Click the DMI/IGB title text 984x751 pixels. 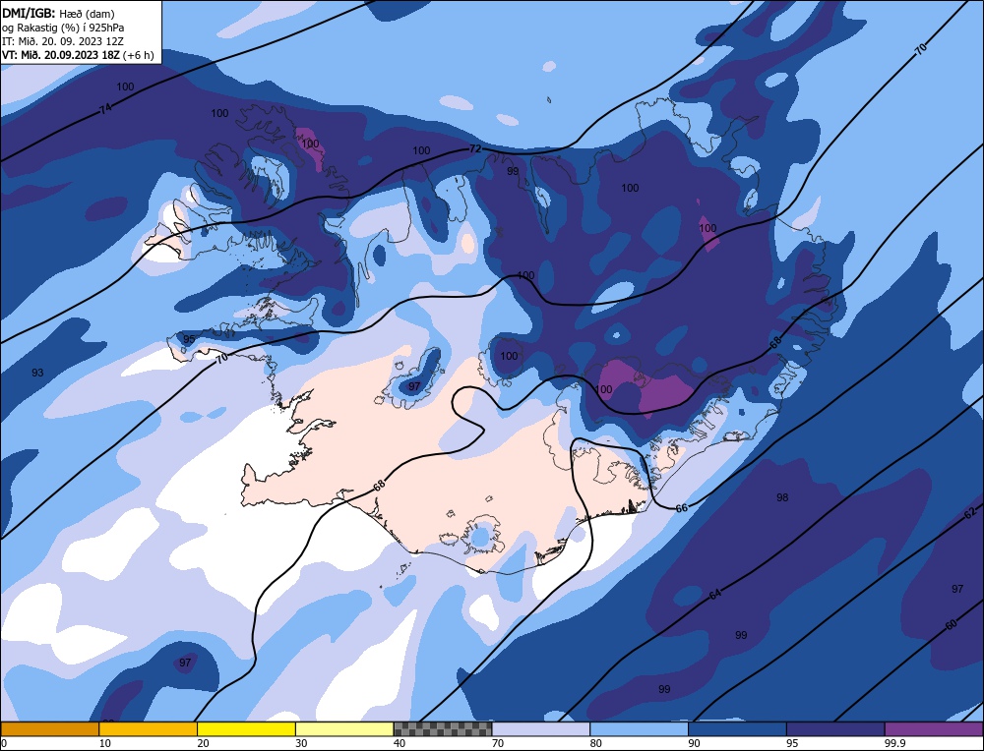click(x=58, y=13)
